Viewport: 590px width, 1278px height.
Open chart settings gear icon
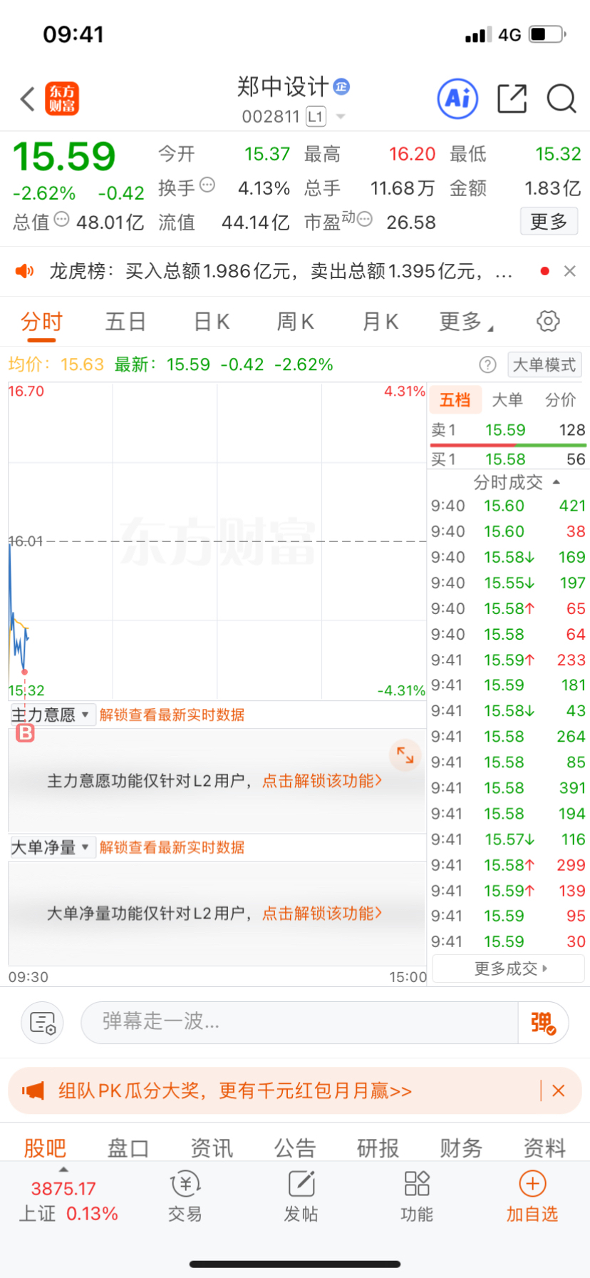pos(548,321)
